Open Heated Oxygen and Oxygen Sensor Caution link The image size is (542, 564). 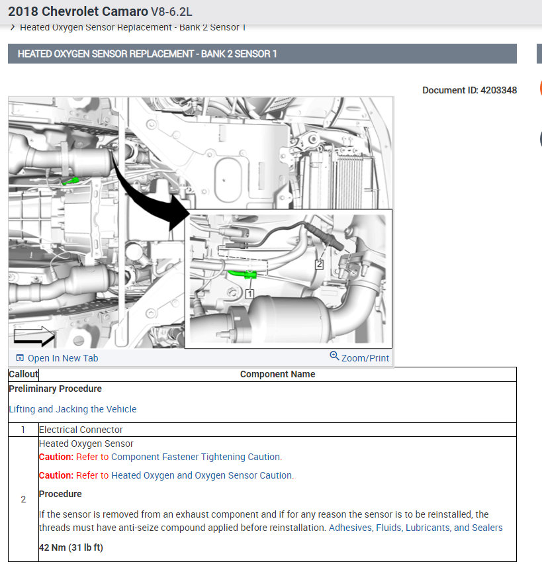pyautogui.click(x=201, y=475)
